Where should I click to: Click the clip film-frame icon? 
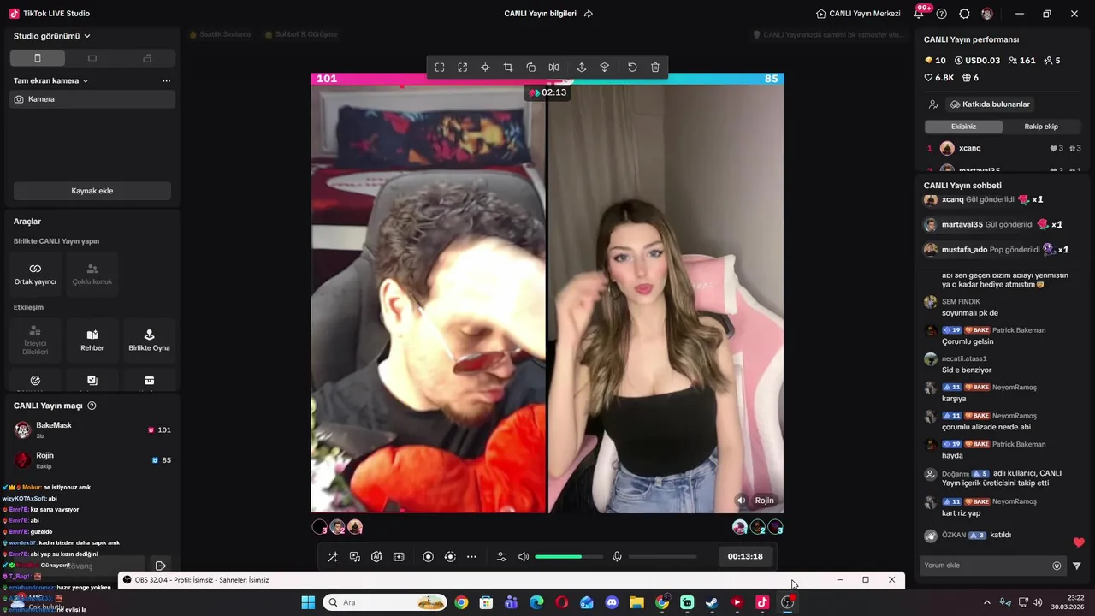[399, 557]
